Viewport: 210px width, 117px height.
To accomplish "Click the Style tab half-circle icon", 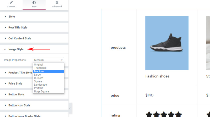I will pyautogui.click(x=34, y=3).
